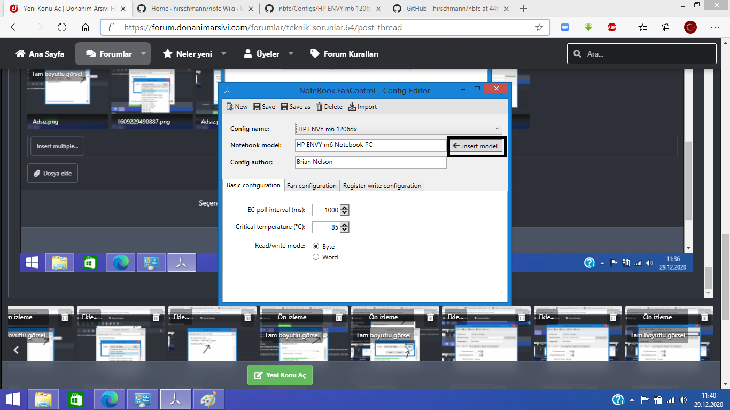Click the taskbar clock showing 11:40
This screenshot has height=410, width=730.
(x=709, y=399)
